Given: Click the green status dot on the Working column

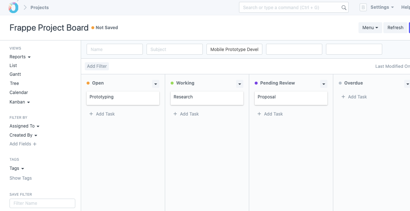Looking at the screenshot, I should click(x=172, y=83).
